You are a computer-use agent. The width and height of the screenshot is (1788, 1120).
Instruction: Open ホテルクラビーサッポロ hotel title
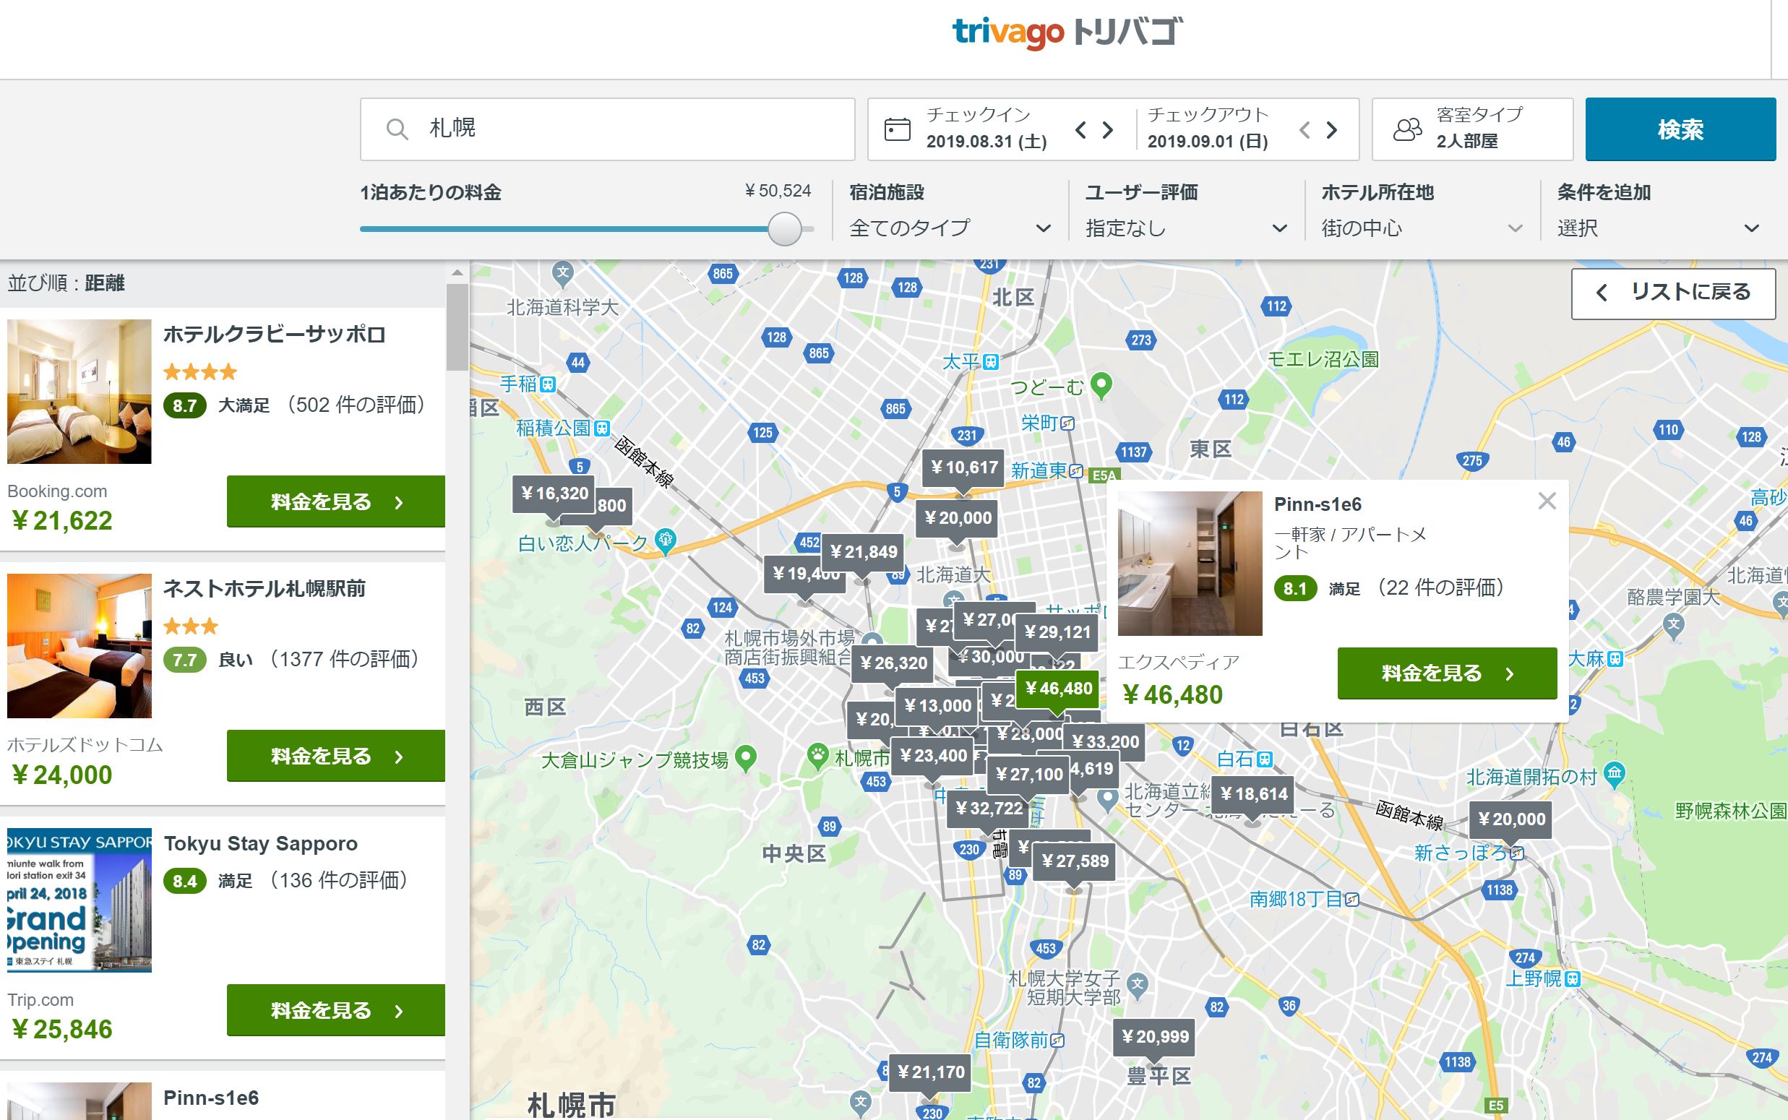275,334
